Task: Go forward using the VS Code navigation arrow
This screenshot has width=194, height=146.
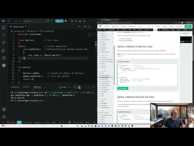Action: 20,21
